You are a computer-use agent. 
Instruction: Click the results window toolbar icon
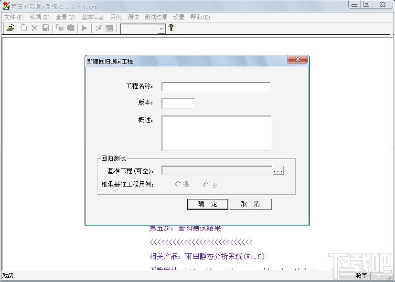[x=109, y=29]
